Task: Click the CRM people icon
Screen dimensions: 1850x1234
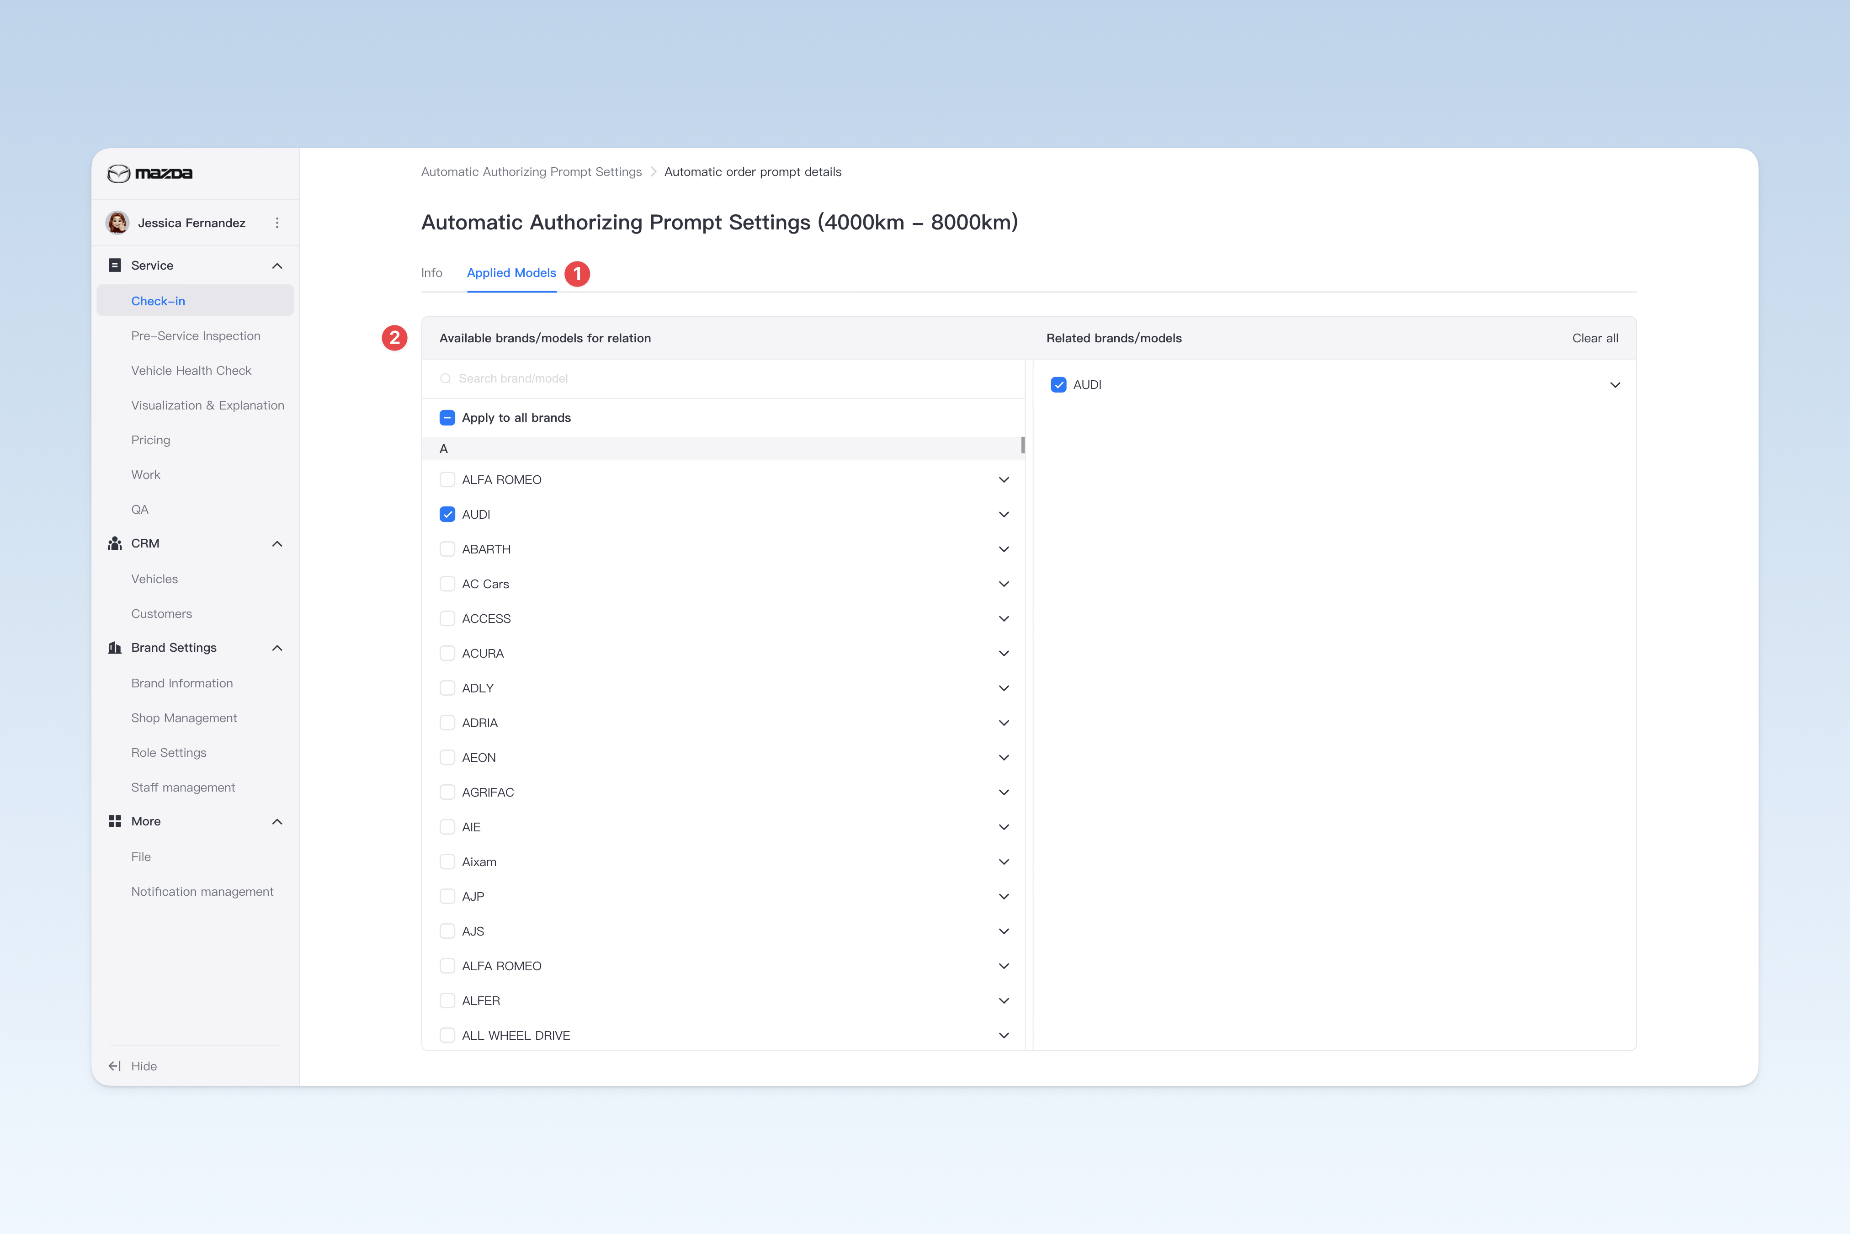Action: [115, 544]
